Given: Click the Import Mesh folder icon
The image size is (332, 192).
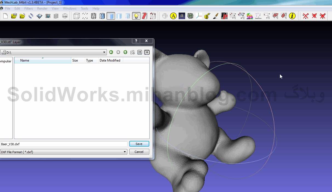Looking at the screenshot, I should tap(22, 16).
